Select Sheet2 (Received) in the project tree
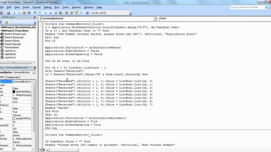Viewport: 271px width, 152px height. [x=14, y=38]
